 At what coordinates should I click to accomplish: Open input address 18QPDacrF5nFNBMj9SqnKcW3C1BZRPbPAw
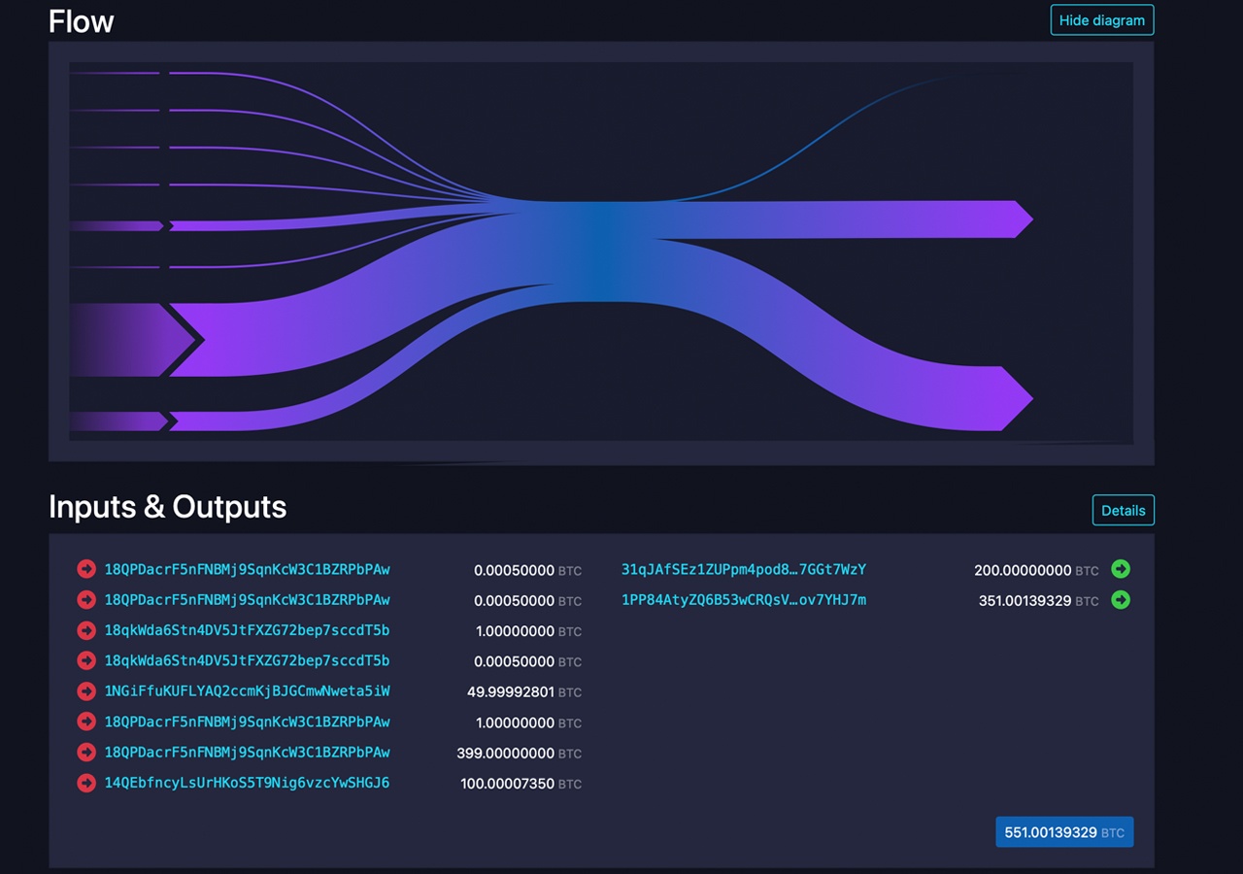pos(248,569)
